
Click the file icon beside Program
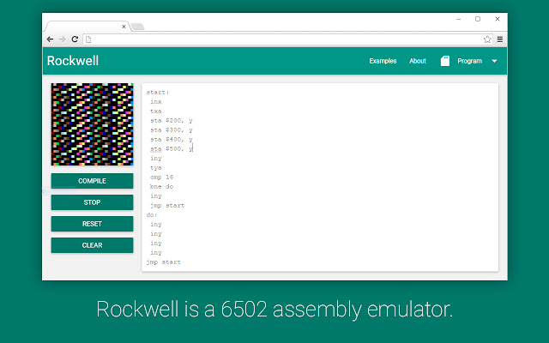tap(444, 61)
